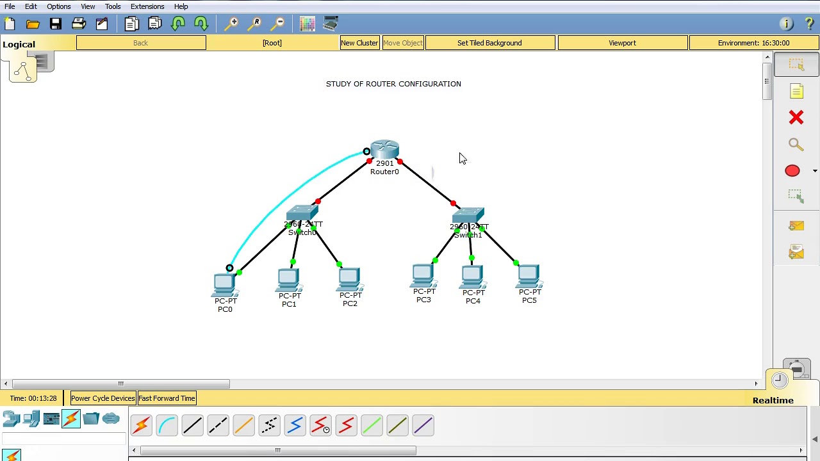Click Set Tiled Background

[489, 43]
